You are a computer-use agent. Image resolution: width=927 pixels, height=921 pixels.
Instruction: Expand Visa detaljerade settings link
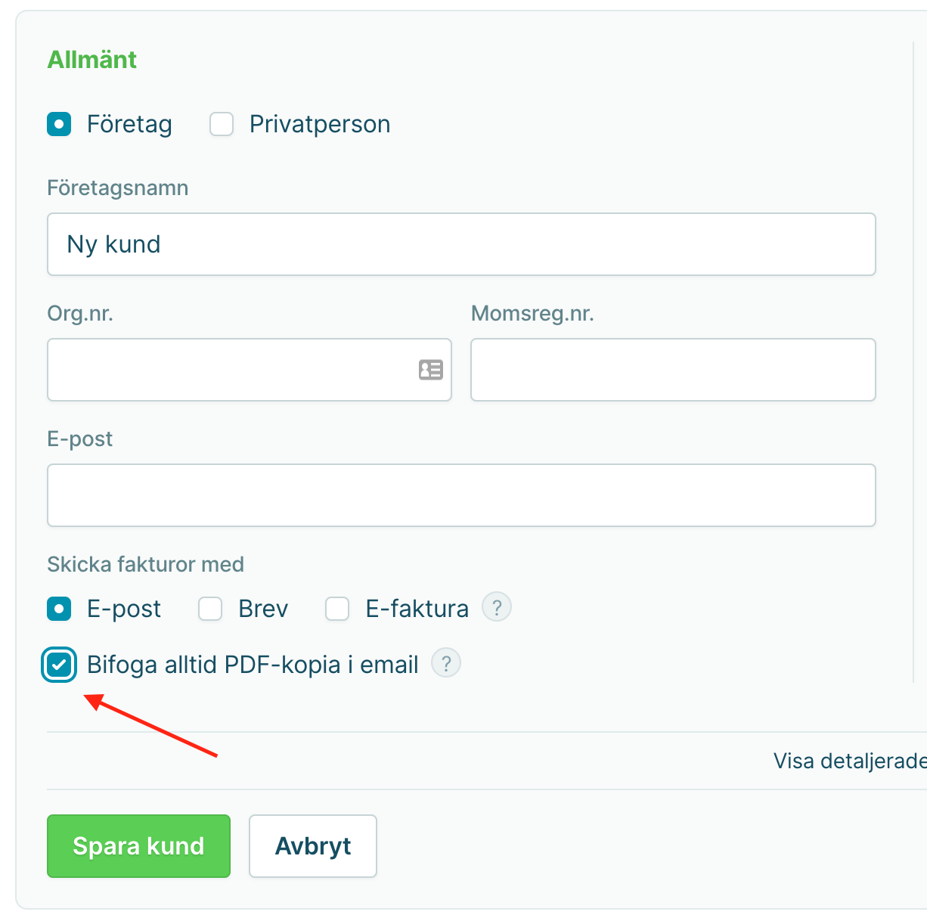(x=849, y=761)
